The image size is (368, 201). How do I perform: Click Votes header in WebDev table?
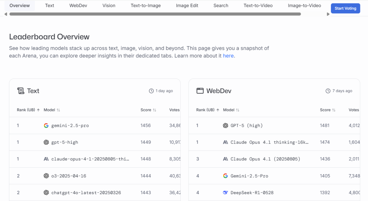coord(354,110)
